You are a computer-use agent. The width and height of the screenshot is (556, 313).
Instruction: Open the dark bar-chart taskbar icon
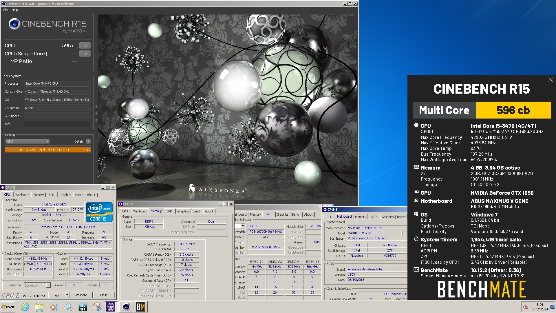pos(83,307)
